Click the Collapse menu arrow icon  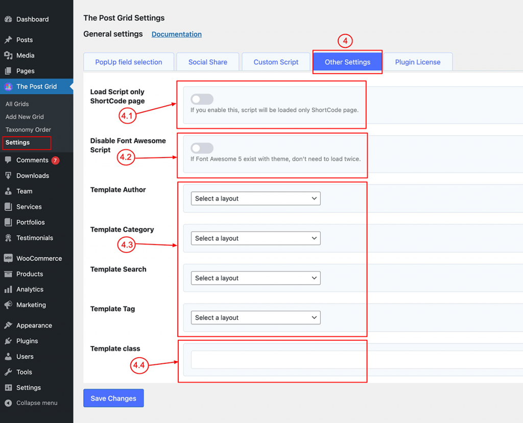(8, 403)
